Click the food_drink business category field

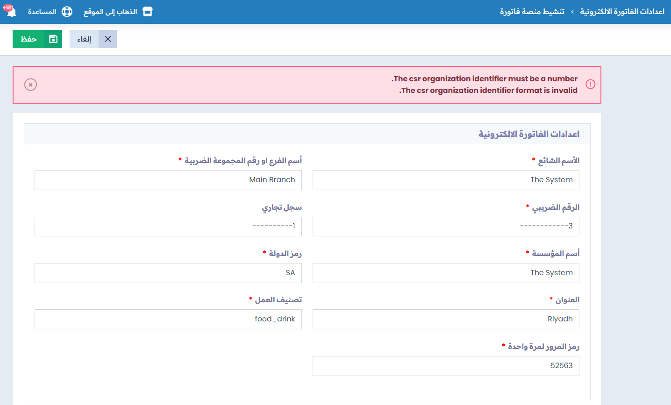(168, 319)
